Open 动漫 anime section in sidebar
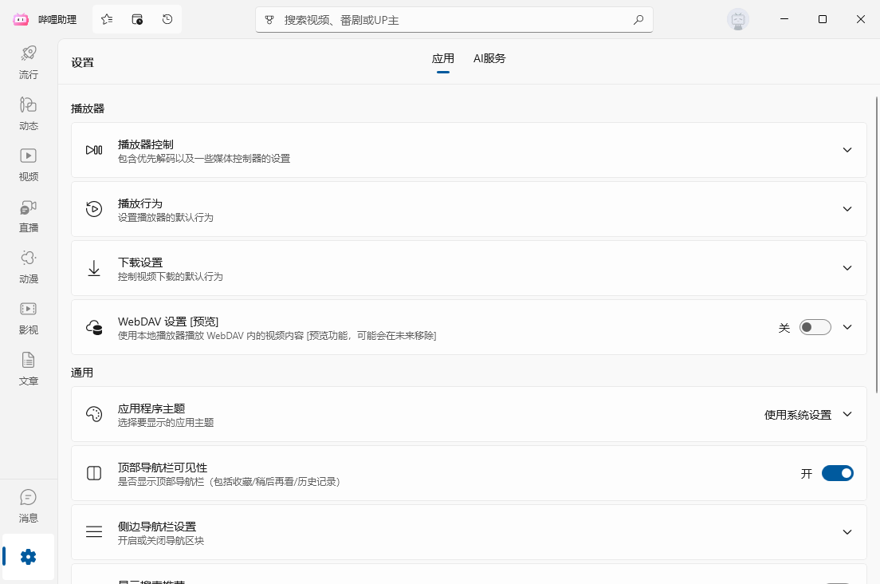 coord(29,266)
